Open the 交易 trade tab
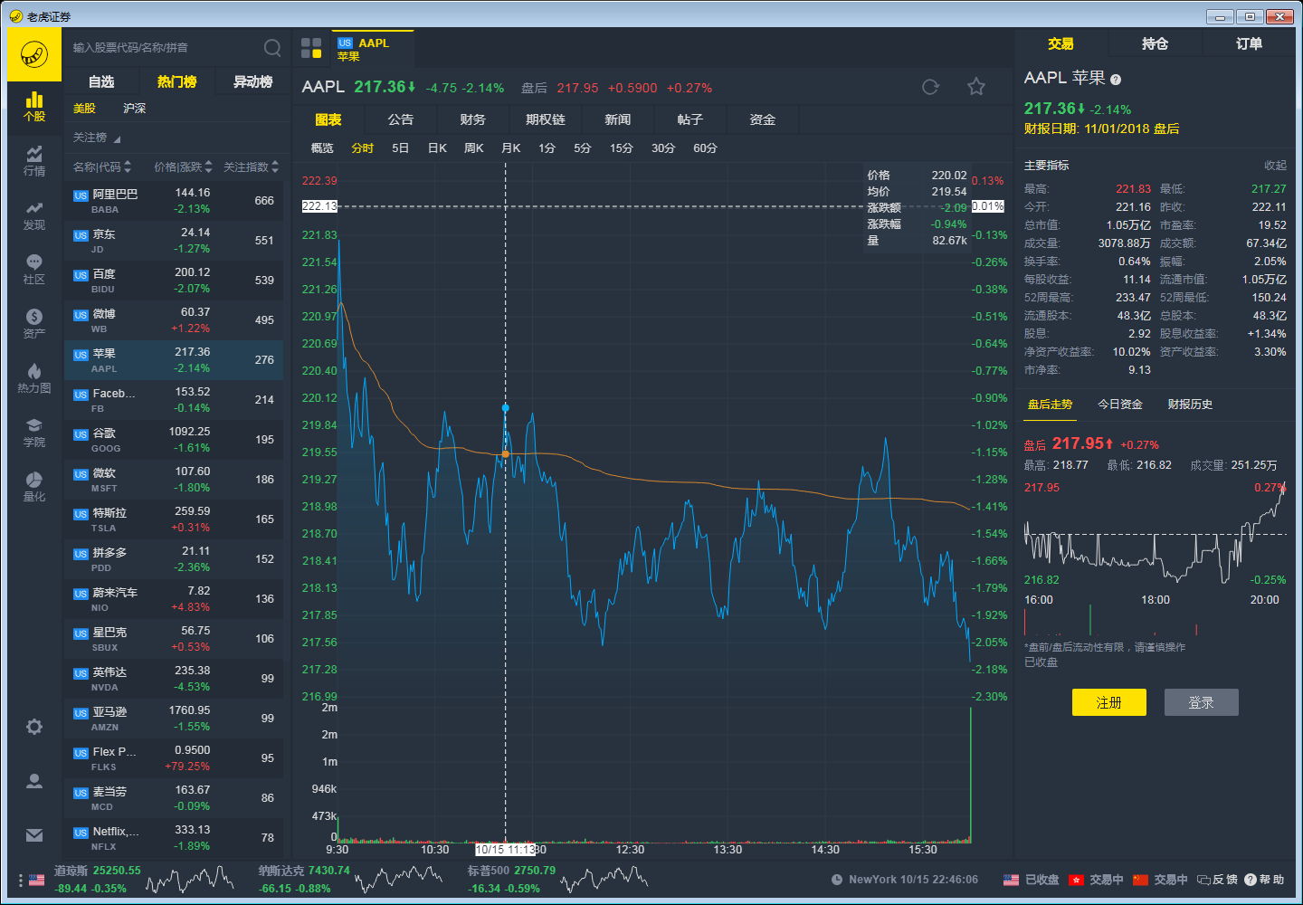 pos(1060,43)
